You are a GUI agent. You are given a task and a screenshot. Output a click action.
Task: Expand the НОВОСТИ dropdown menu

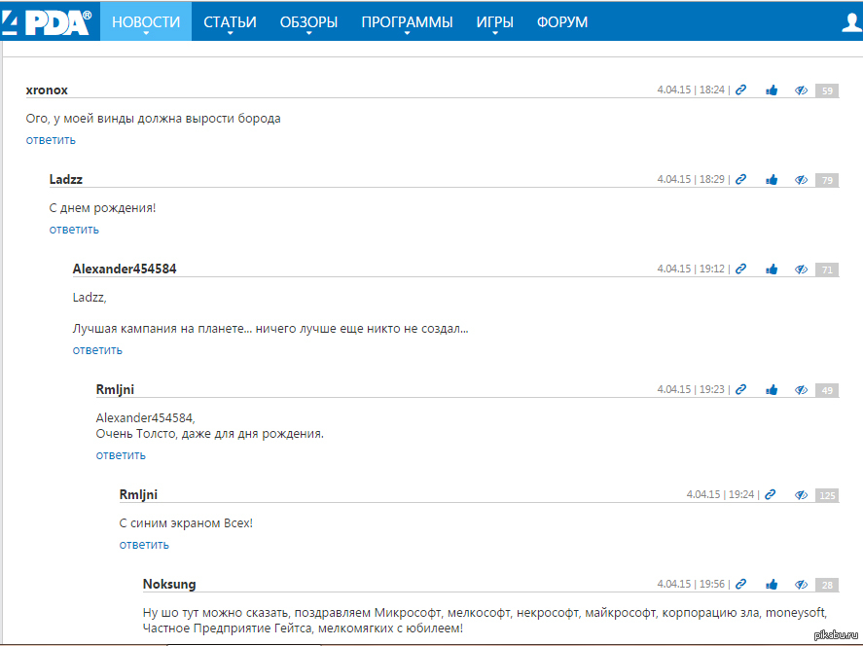(146, 22)
